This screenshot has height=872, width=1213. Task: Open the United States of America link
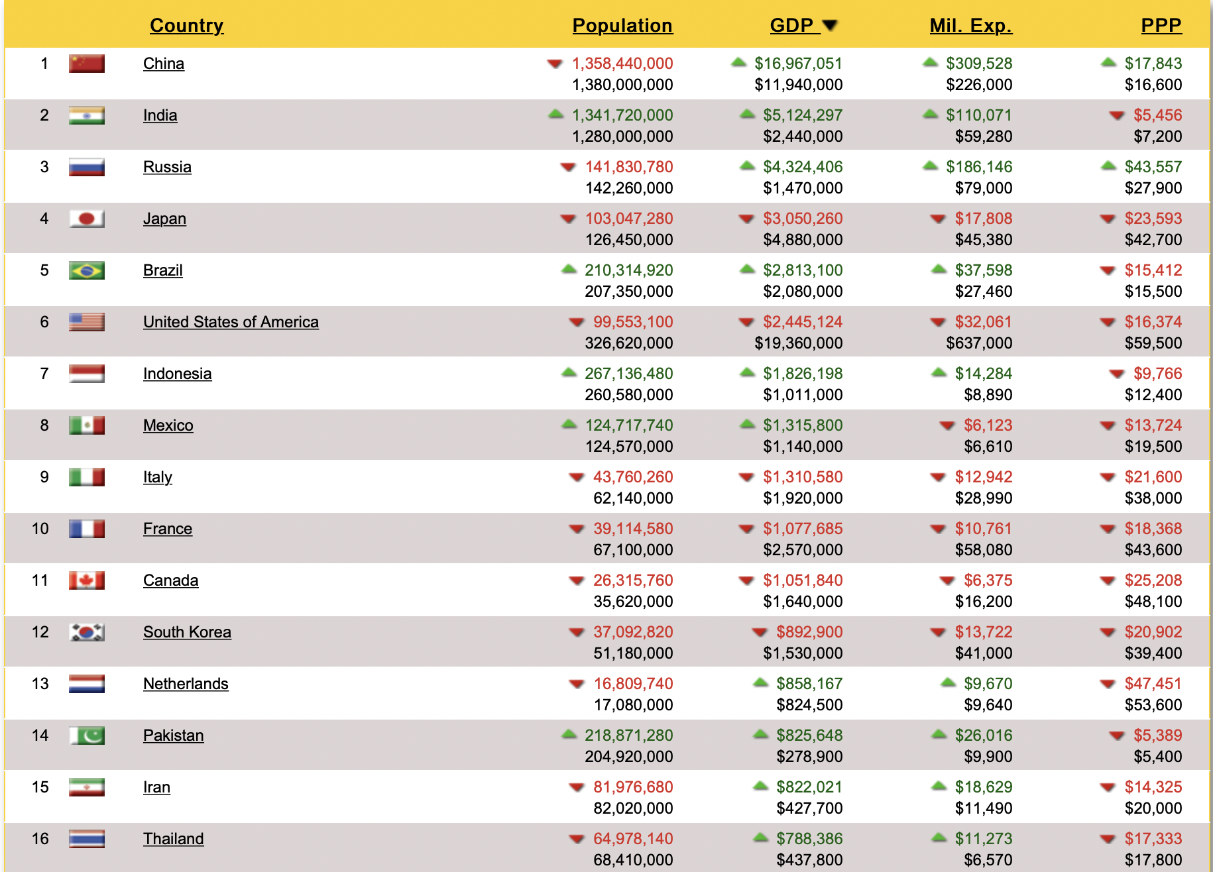click(x=231, y=322)
